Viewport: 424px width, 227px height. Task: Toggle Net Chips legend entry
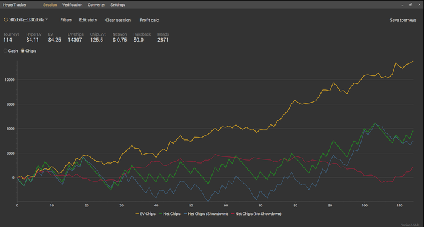pyautogui.click(x=169, y=214)
